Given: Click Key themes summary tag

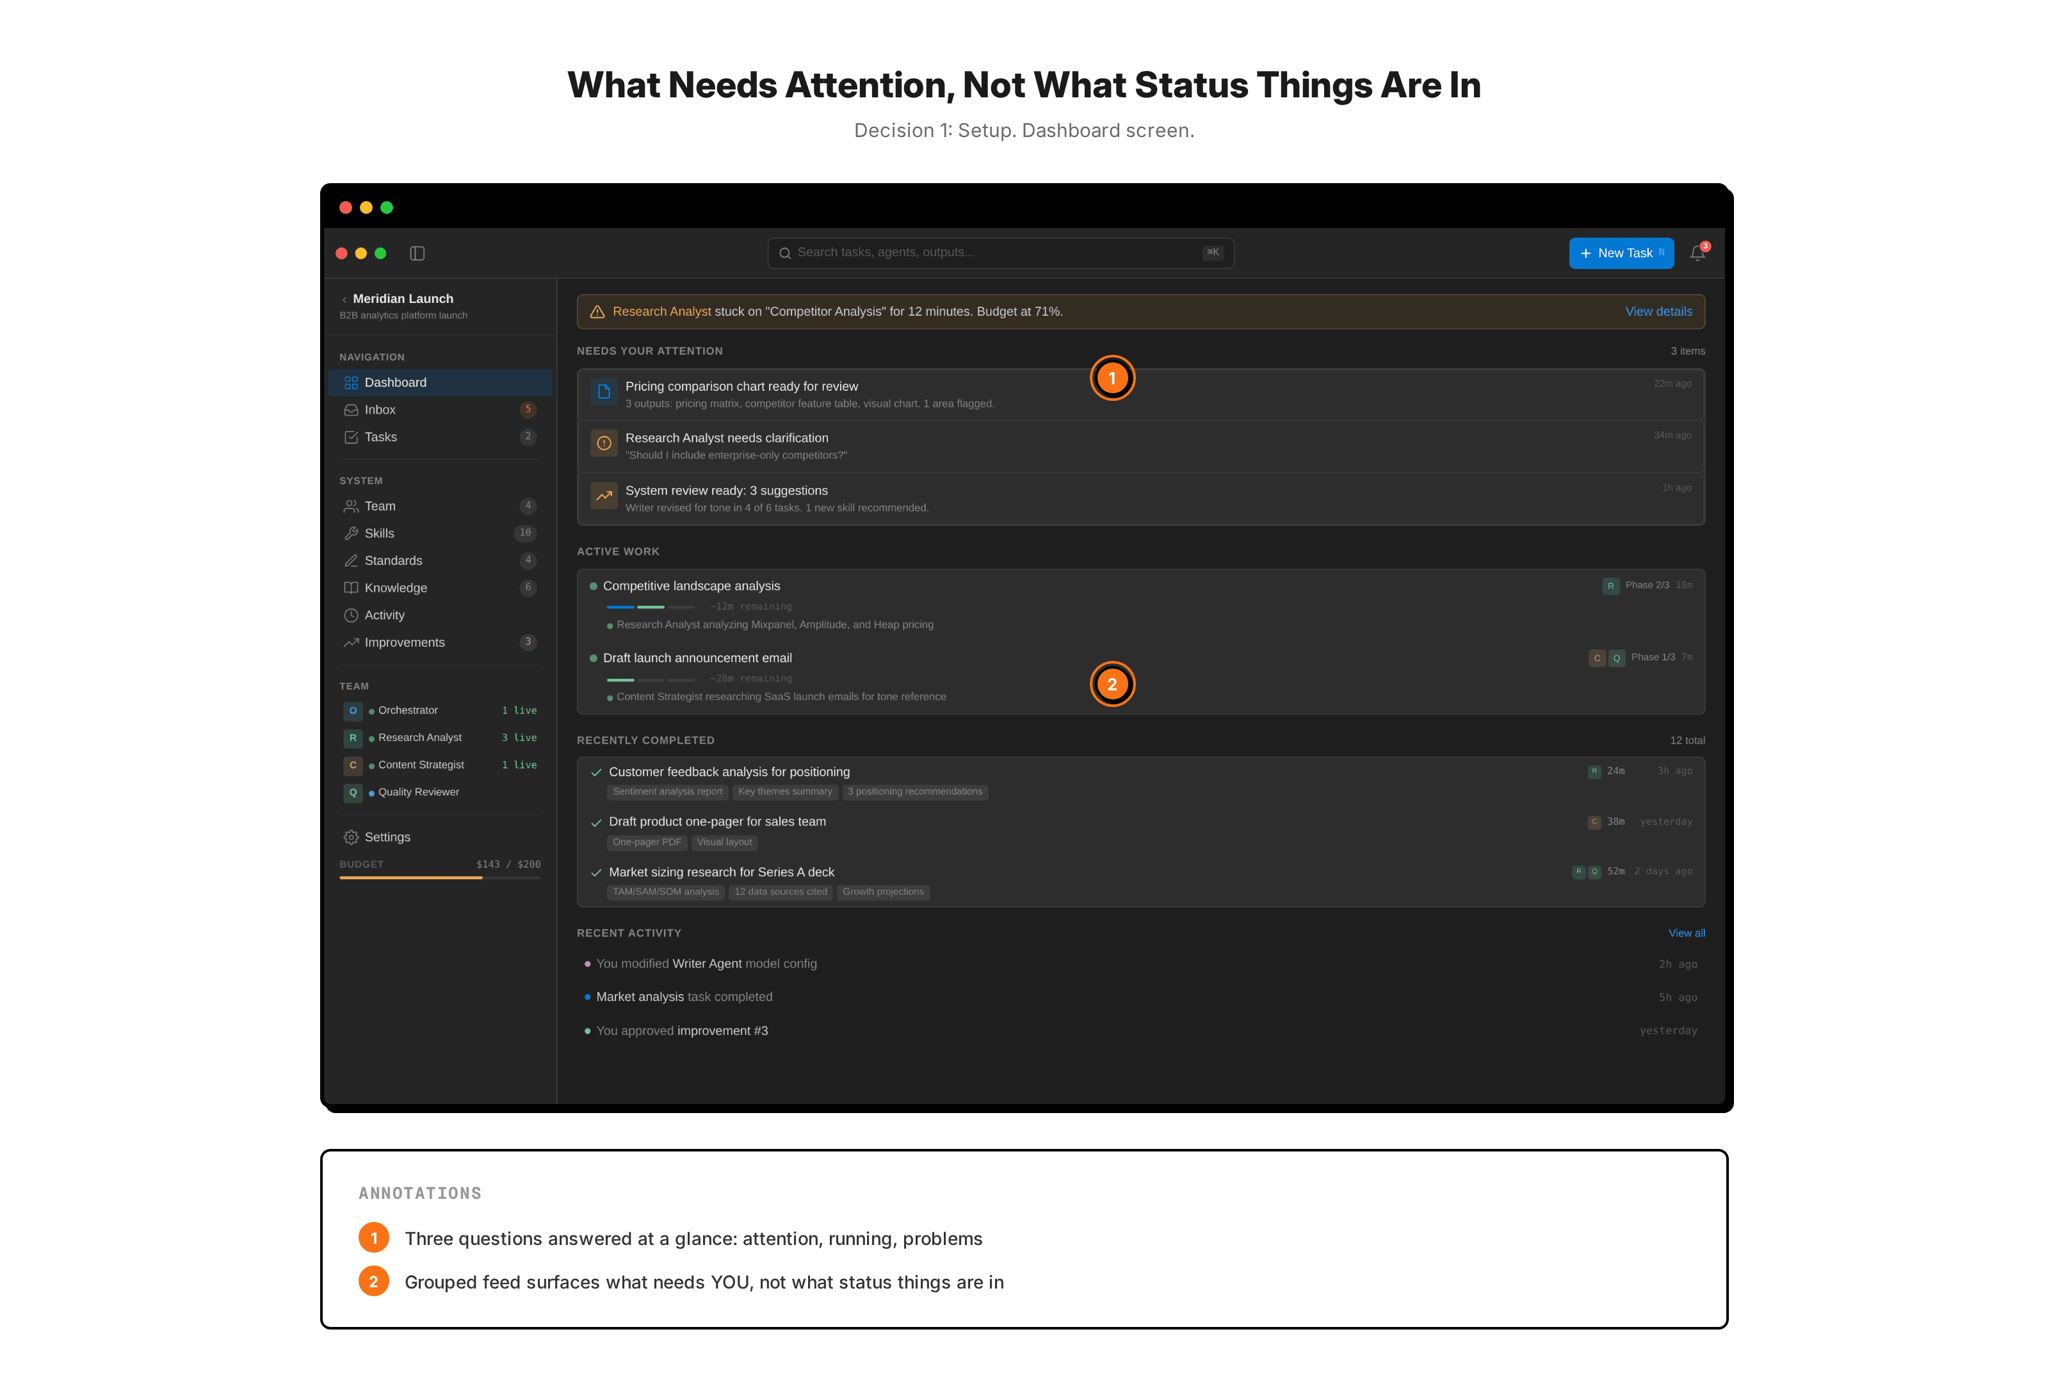Looking at the screenshot, I should (784, 792).
